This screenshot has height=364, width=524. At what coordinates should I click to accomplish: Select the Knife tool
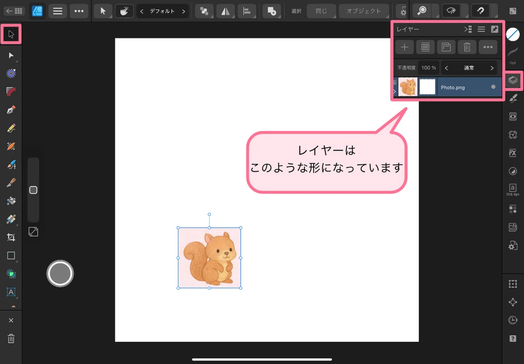tap(11, 182)
